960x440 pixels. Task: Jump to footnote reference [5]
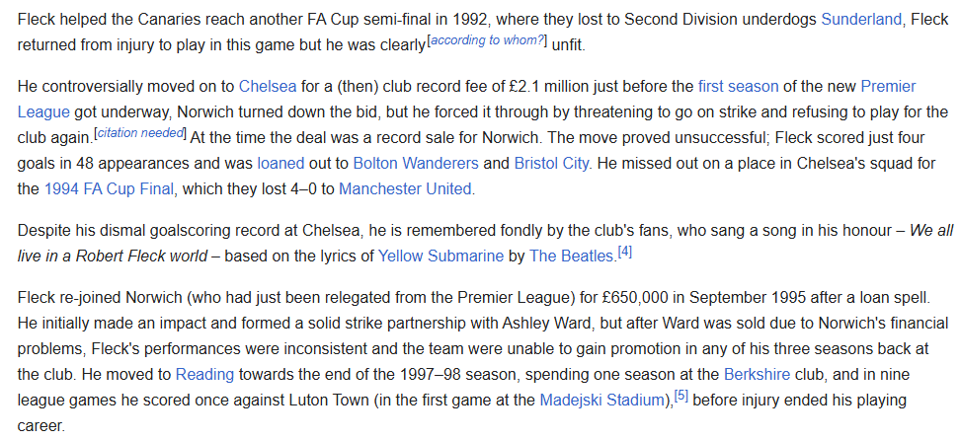680,396
